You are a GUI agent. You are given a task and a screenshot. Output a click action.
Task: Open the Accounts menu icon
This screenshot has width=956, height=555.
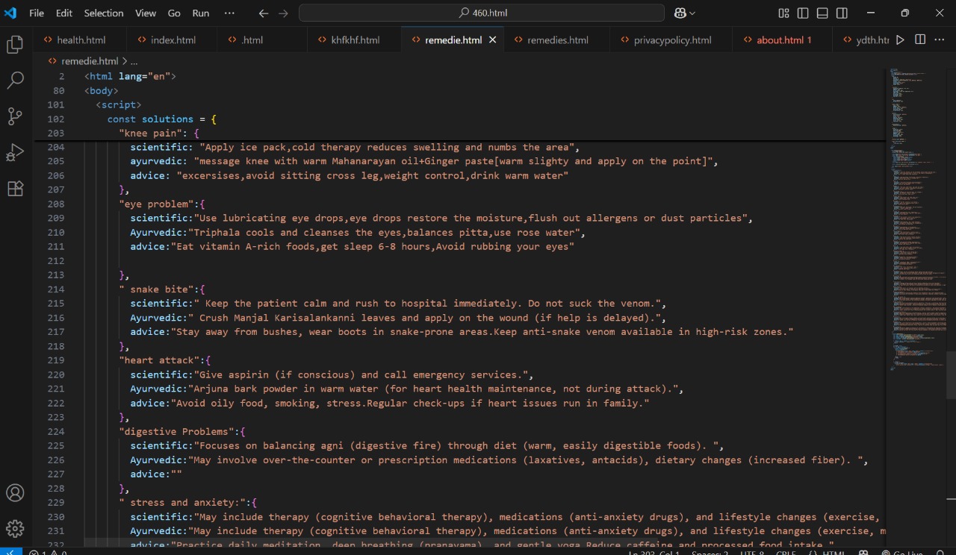click(x=15, y=493)
